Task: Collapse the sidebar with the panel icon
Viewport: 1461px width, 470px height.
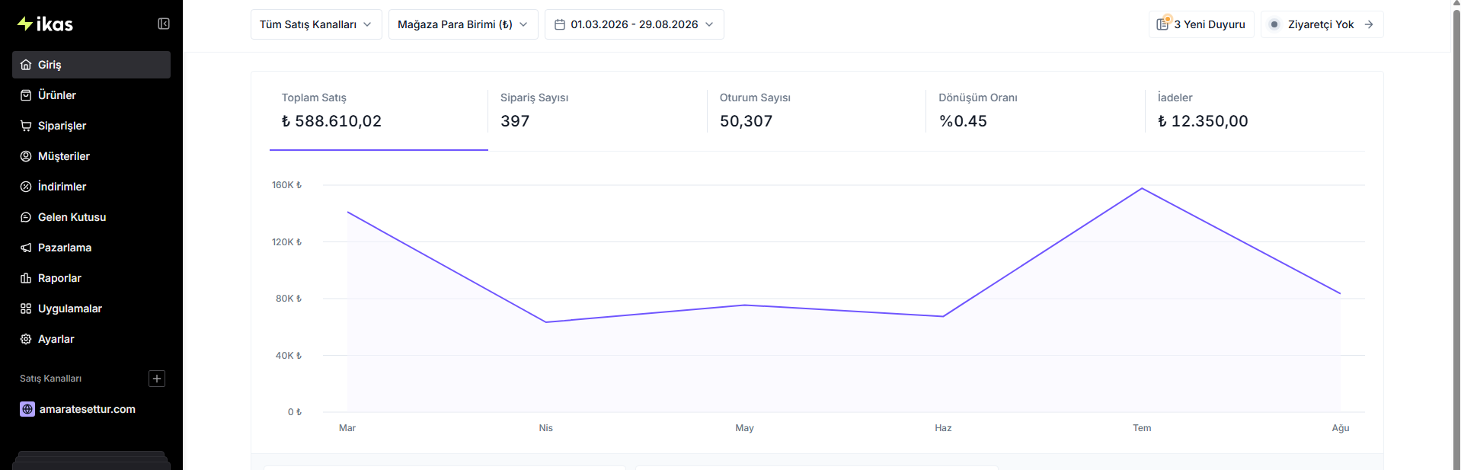Action: click(164, 24)
